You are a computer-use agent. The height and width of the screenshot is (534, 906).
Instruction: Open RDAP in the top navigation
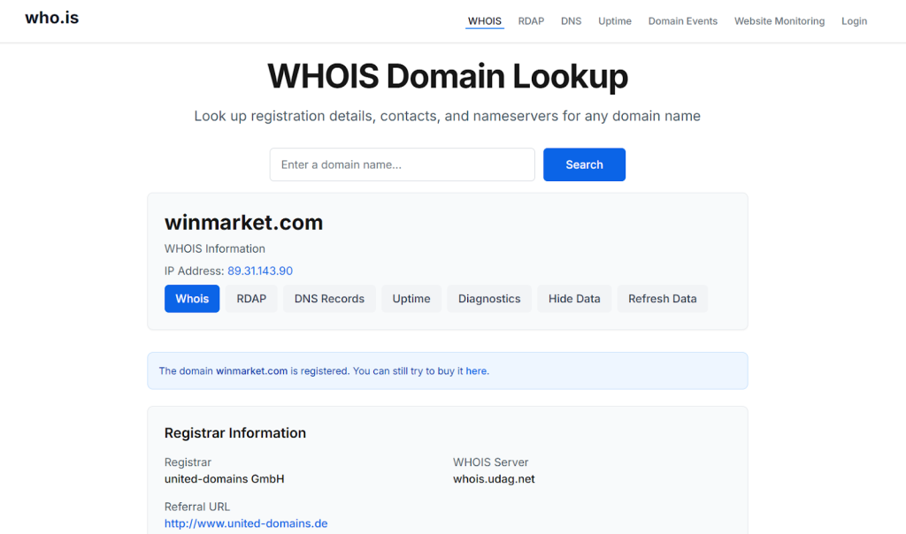[531, 21]
